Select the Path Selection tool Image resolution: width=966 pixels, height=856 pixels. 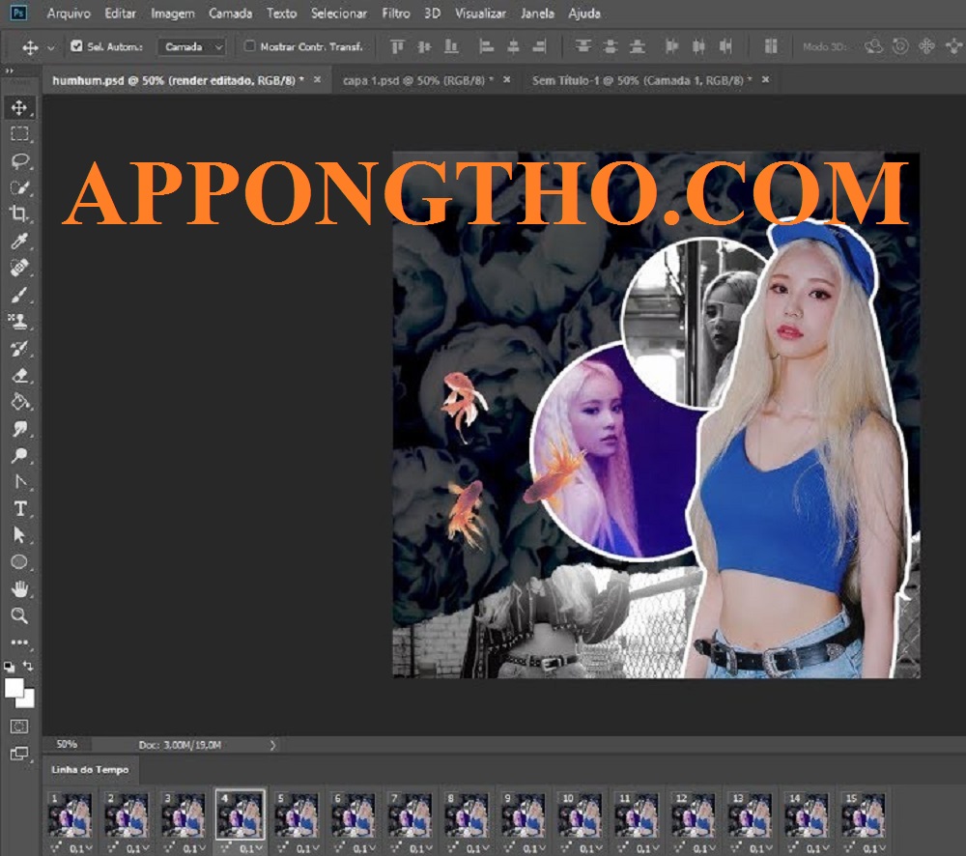pyautogui.click(x=19, y=535)
